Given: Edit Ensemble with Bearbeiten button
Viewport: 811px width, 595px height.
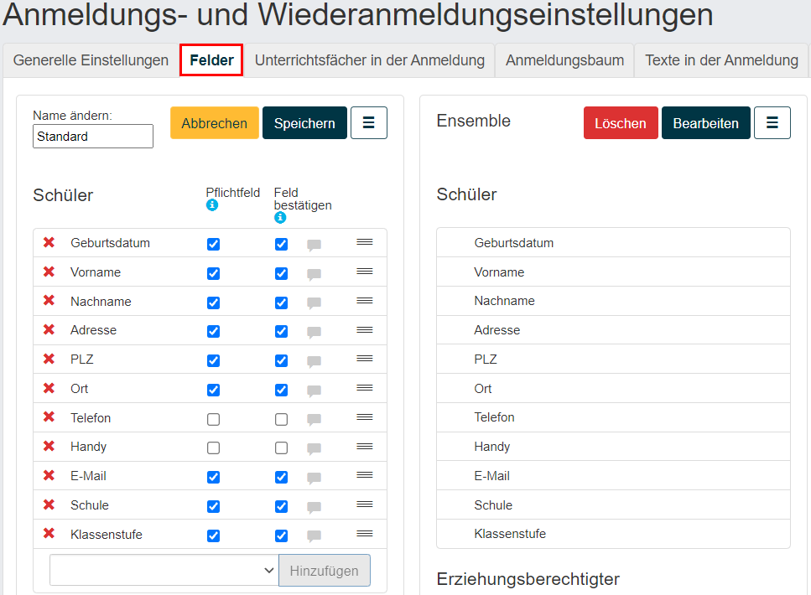Looking at the screenshot, I should click(x=706, y=123).
